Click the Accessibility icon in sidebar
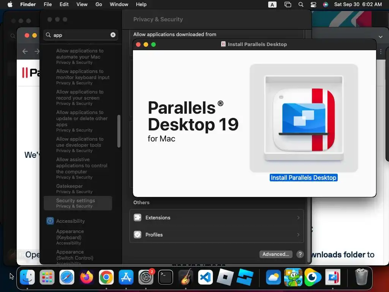Screen dimensions: 389x292 click(x=50, y=221)
